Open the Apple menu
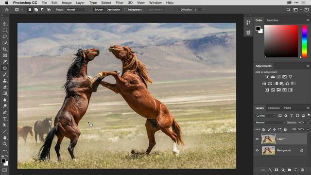 [6, 2]
